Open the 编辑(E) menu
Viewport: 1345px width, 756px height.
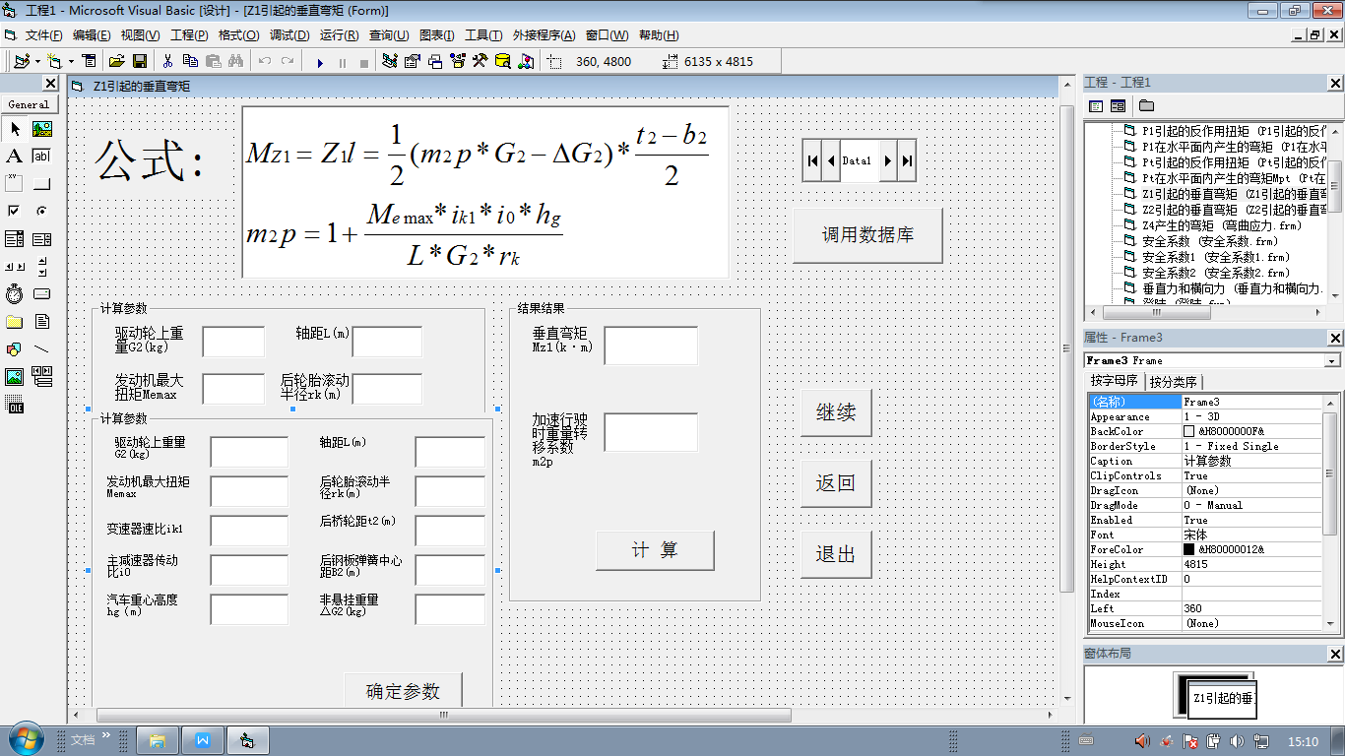pyautogui.click(x=92, y=35)
